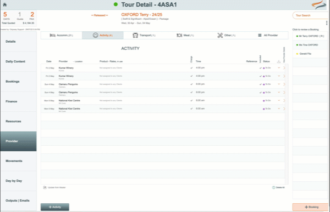Screen dimensions: 330x212
Task: Open the Transport tab
Action: tap(144, 35)
